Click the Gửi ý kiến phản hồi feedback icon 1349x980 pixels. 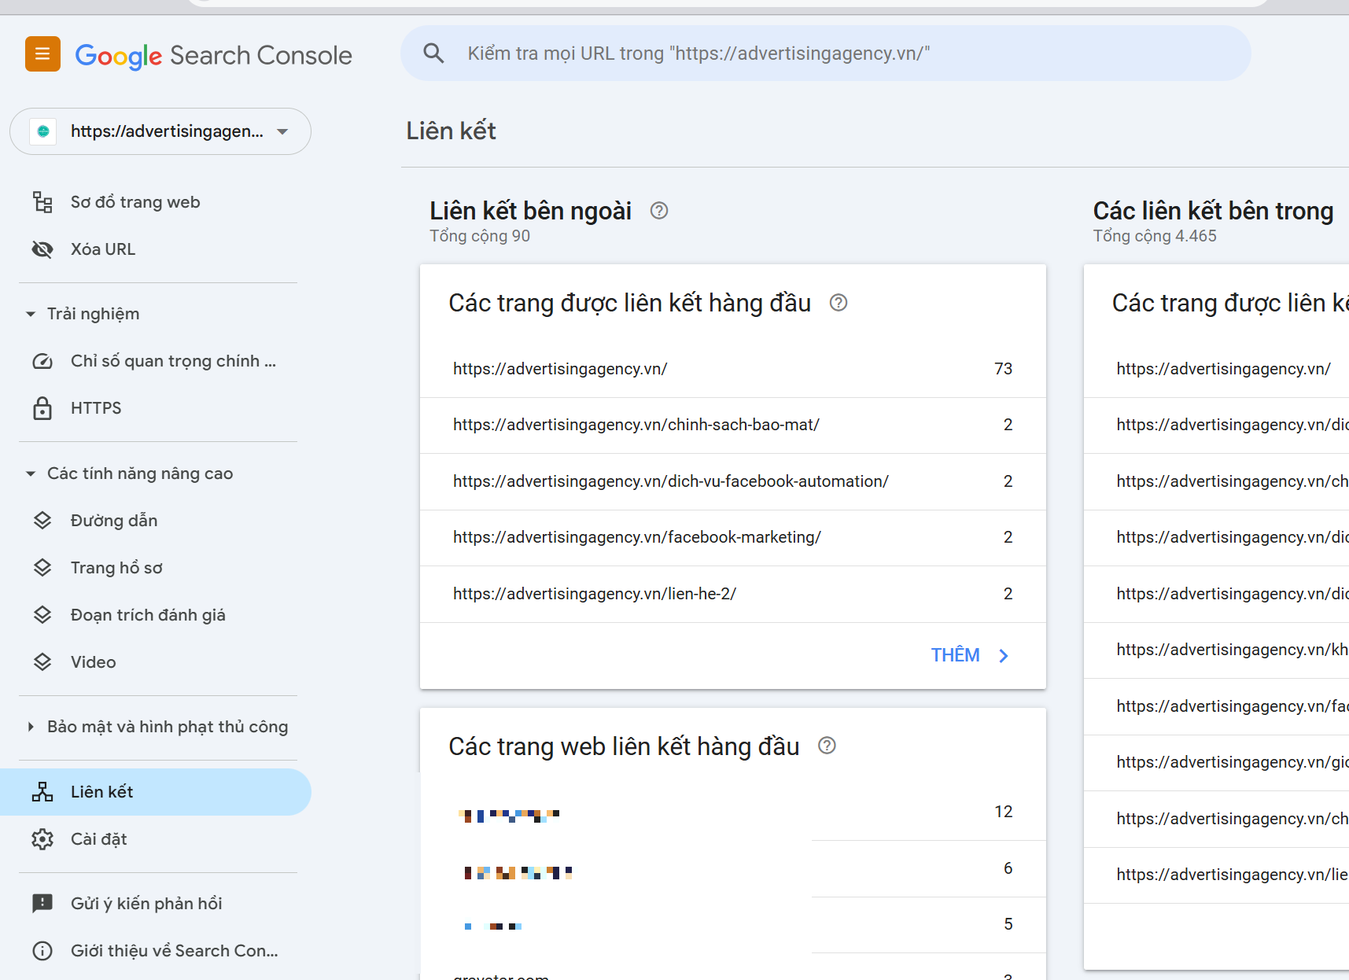coord(42,903)
